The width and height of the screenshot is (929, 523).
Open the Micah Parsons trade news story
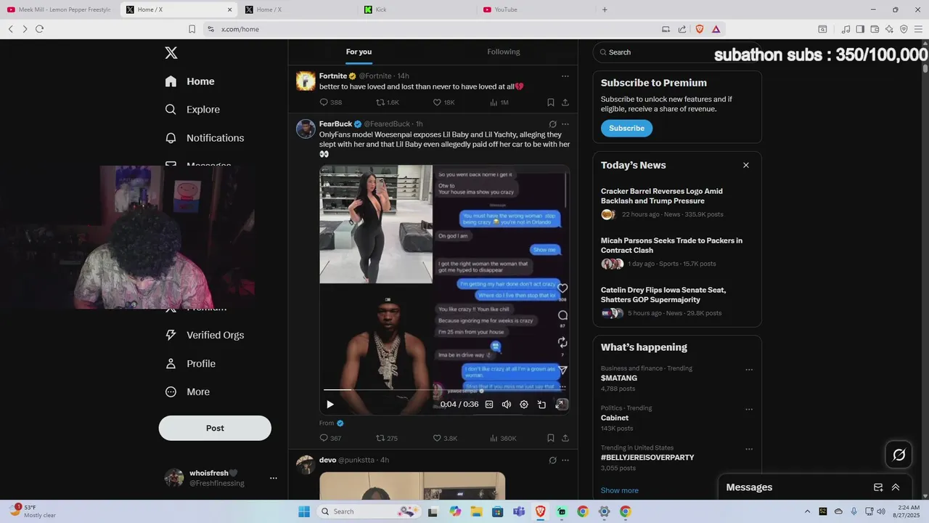(676, 253)
